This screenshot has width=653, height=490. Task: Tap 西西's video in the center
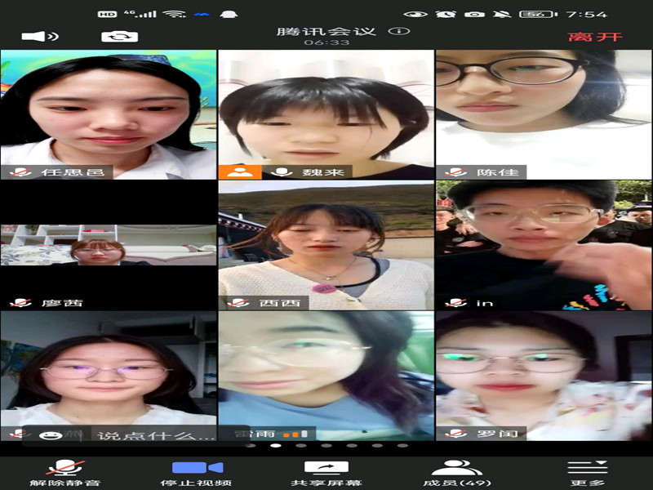(326, 245)
